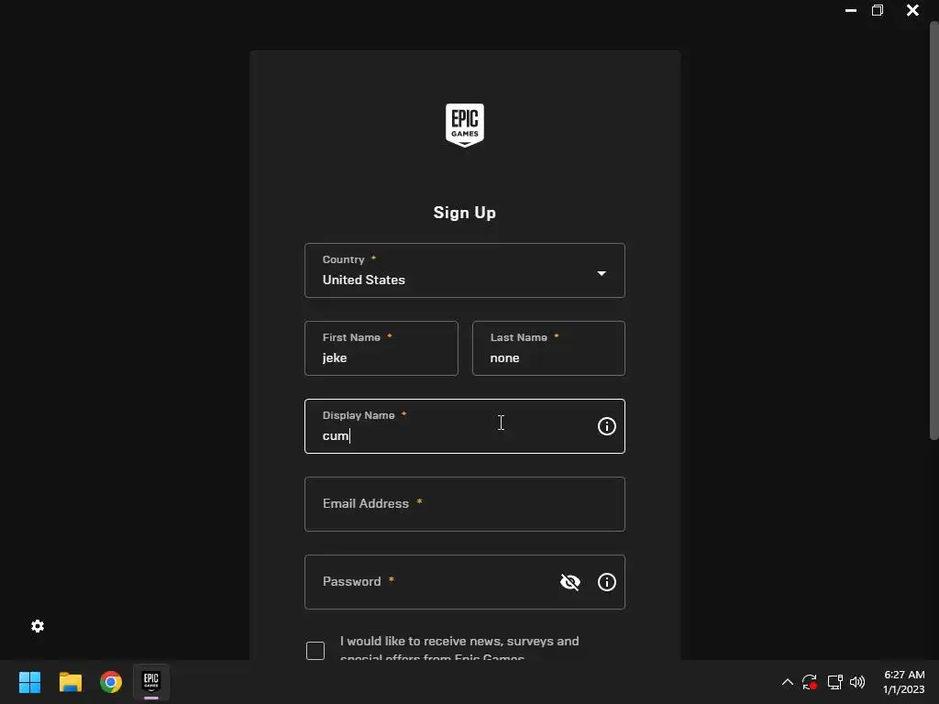Focus the Last Name field
This screenshot has width=939, height=704.
tap(548, 348)
